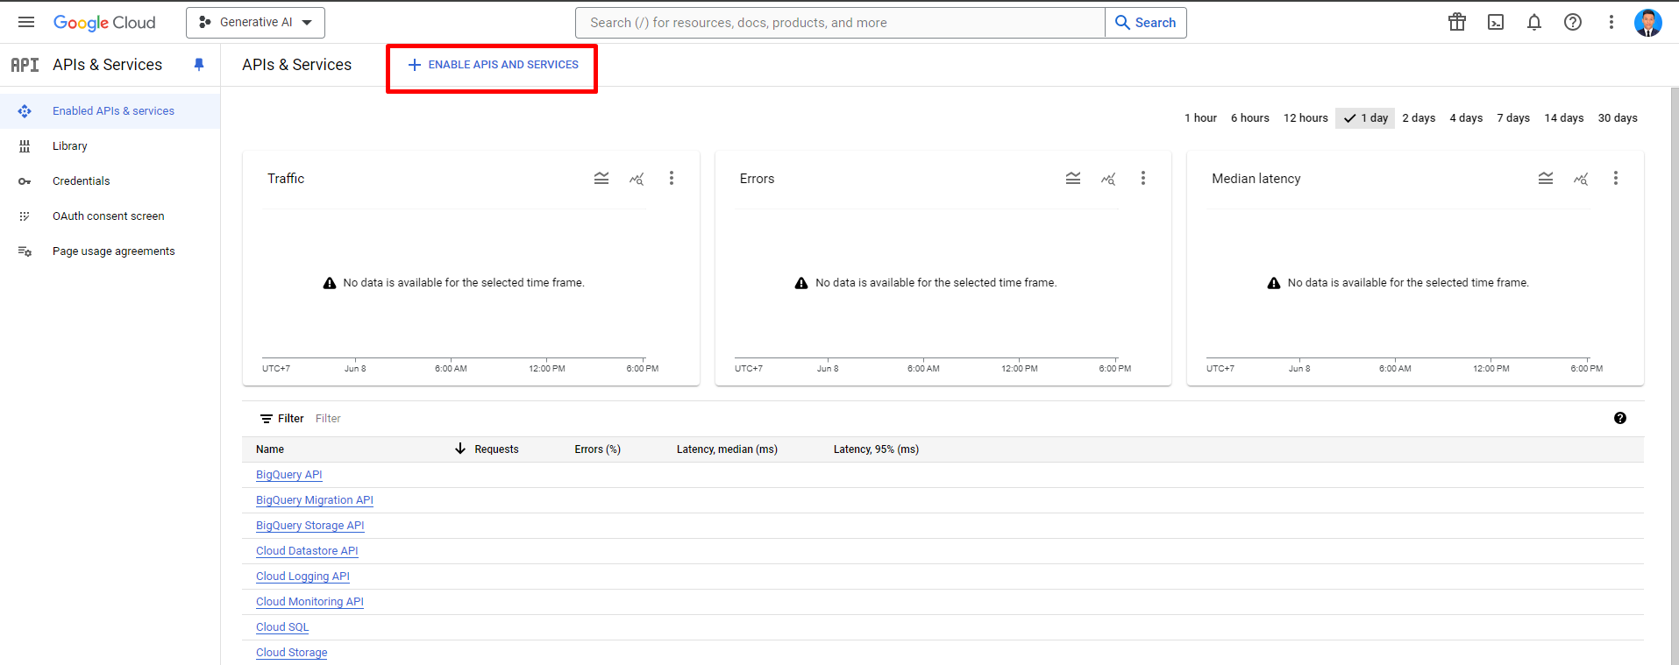This screenshot has height=665, width=1679.
Task: Go to Credentials in the sidebar
Action: tap(82, 181)
